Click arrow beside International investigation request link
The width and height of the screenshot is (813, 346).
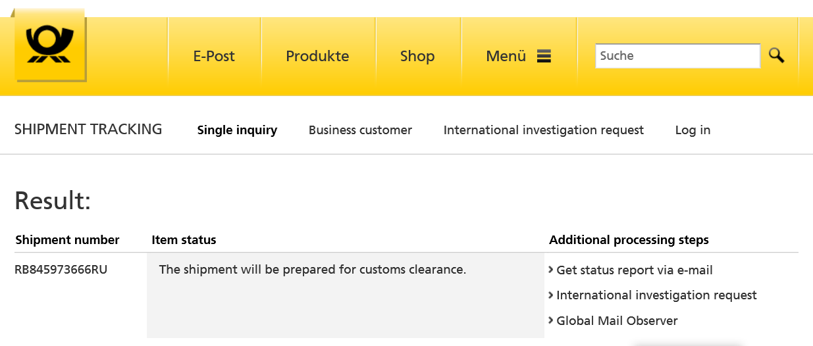550,295
